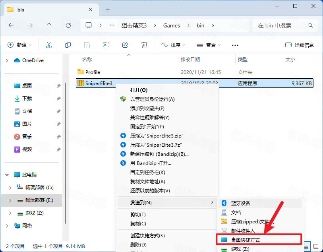Unpin 视频 from quick access
Screen dimensions: 323x252
[x=59, y=149]
